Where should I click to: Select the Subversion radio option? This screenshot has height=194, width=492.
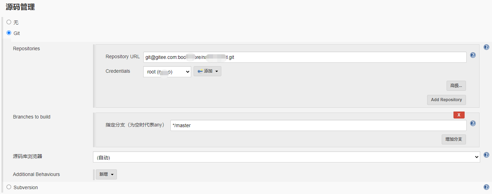(x=9, y=187)
